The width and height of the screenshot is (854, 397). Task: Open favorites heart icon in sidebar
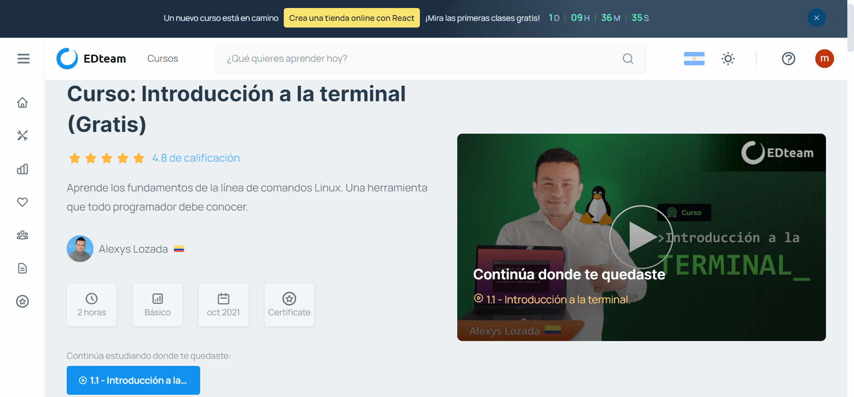click(x=22, y=202)
